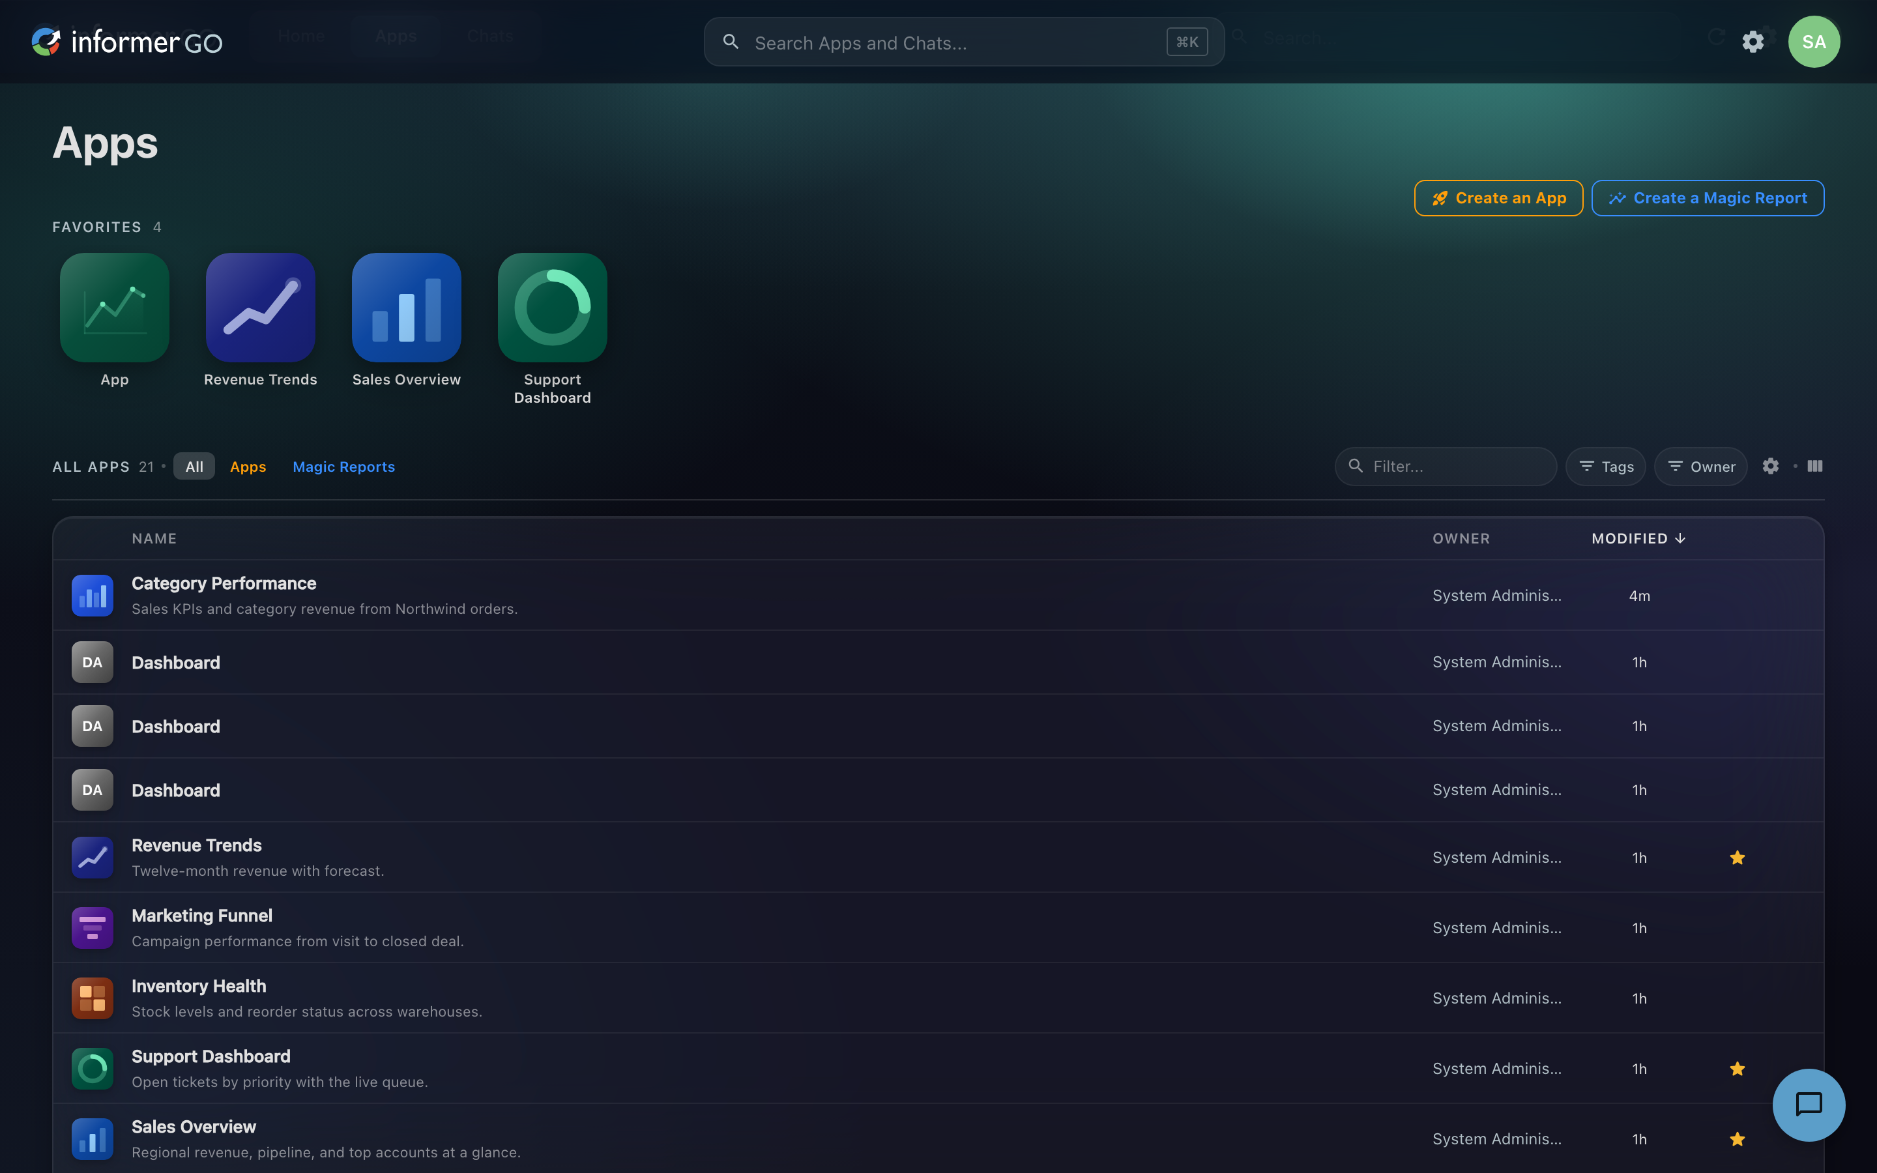The width and height of the screenshot is (1877, 1173).
Task: Open the Owner filter dropdown
Action: click(x=1701, y=466)
